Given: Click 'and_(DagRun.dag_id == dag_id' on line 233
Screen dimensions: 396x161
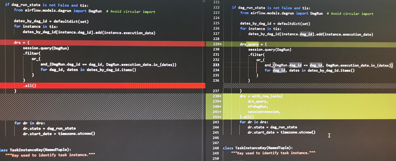Looking at the screenshot, I should 293,65.
